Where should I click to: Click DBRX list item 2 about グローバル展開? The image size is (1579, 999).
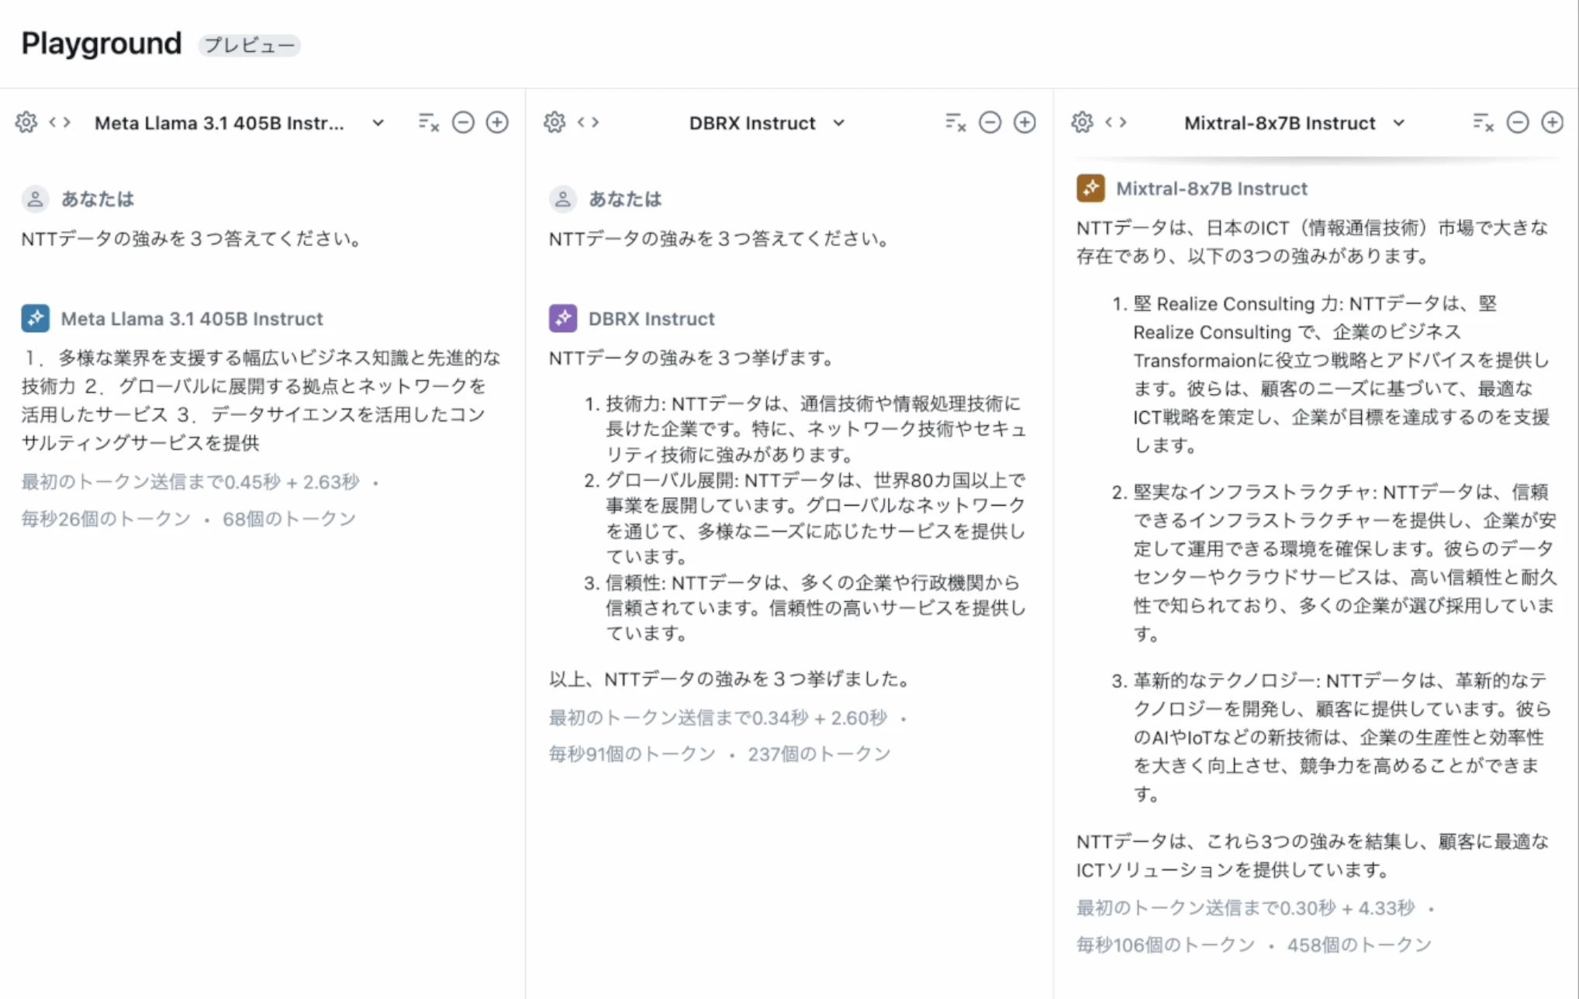click(x=816, y=518)
